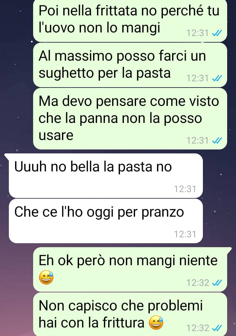236x336 pixels.
Task: Select the message "Poi nella frittata no perché"
Action: tap(130, 21)
